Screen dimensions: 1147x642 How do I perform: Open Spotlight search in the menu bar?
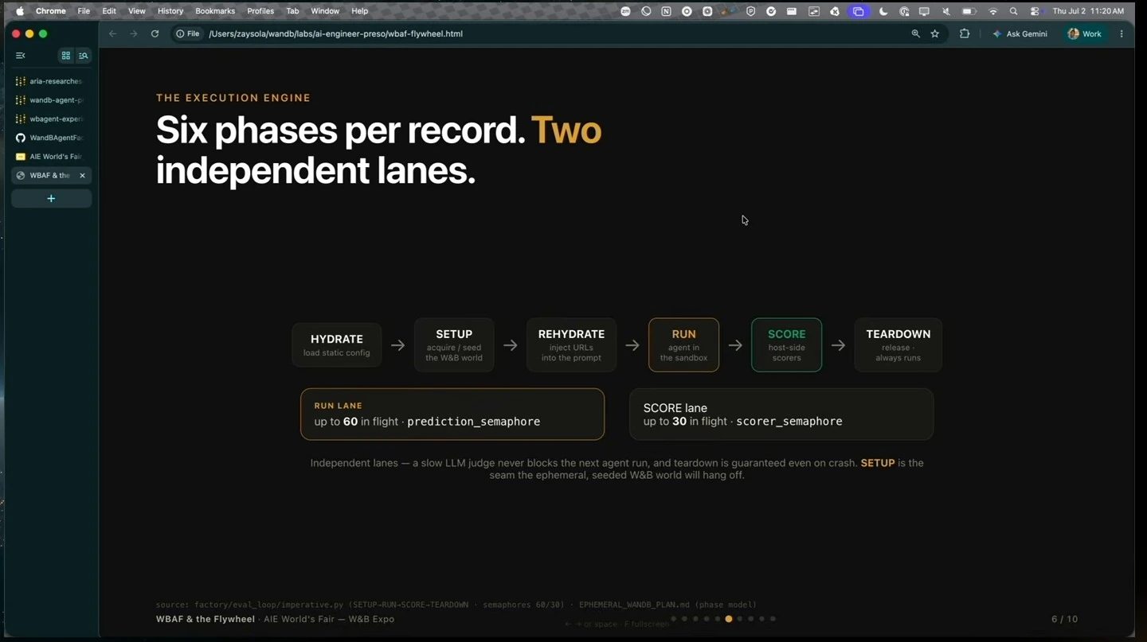1013,12
